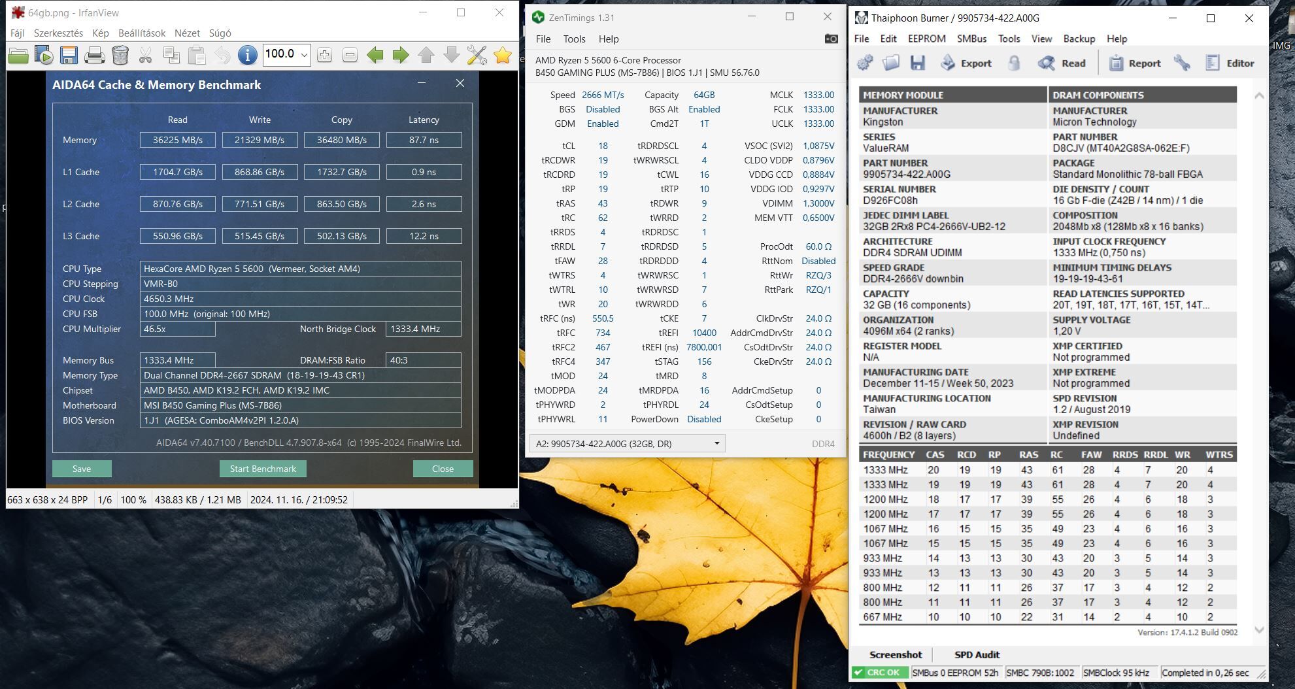Click Close button in AIDA64 benchmark image
The height and width of the screenshot is (689, 1295).
[443, 469]
